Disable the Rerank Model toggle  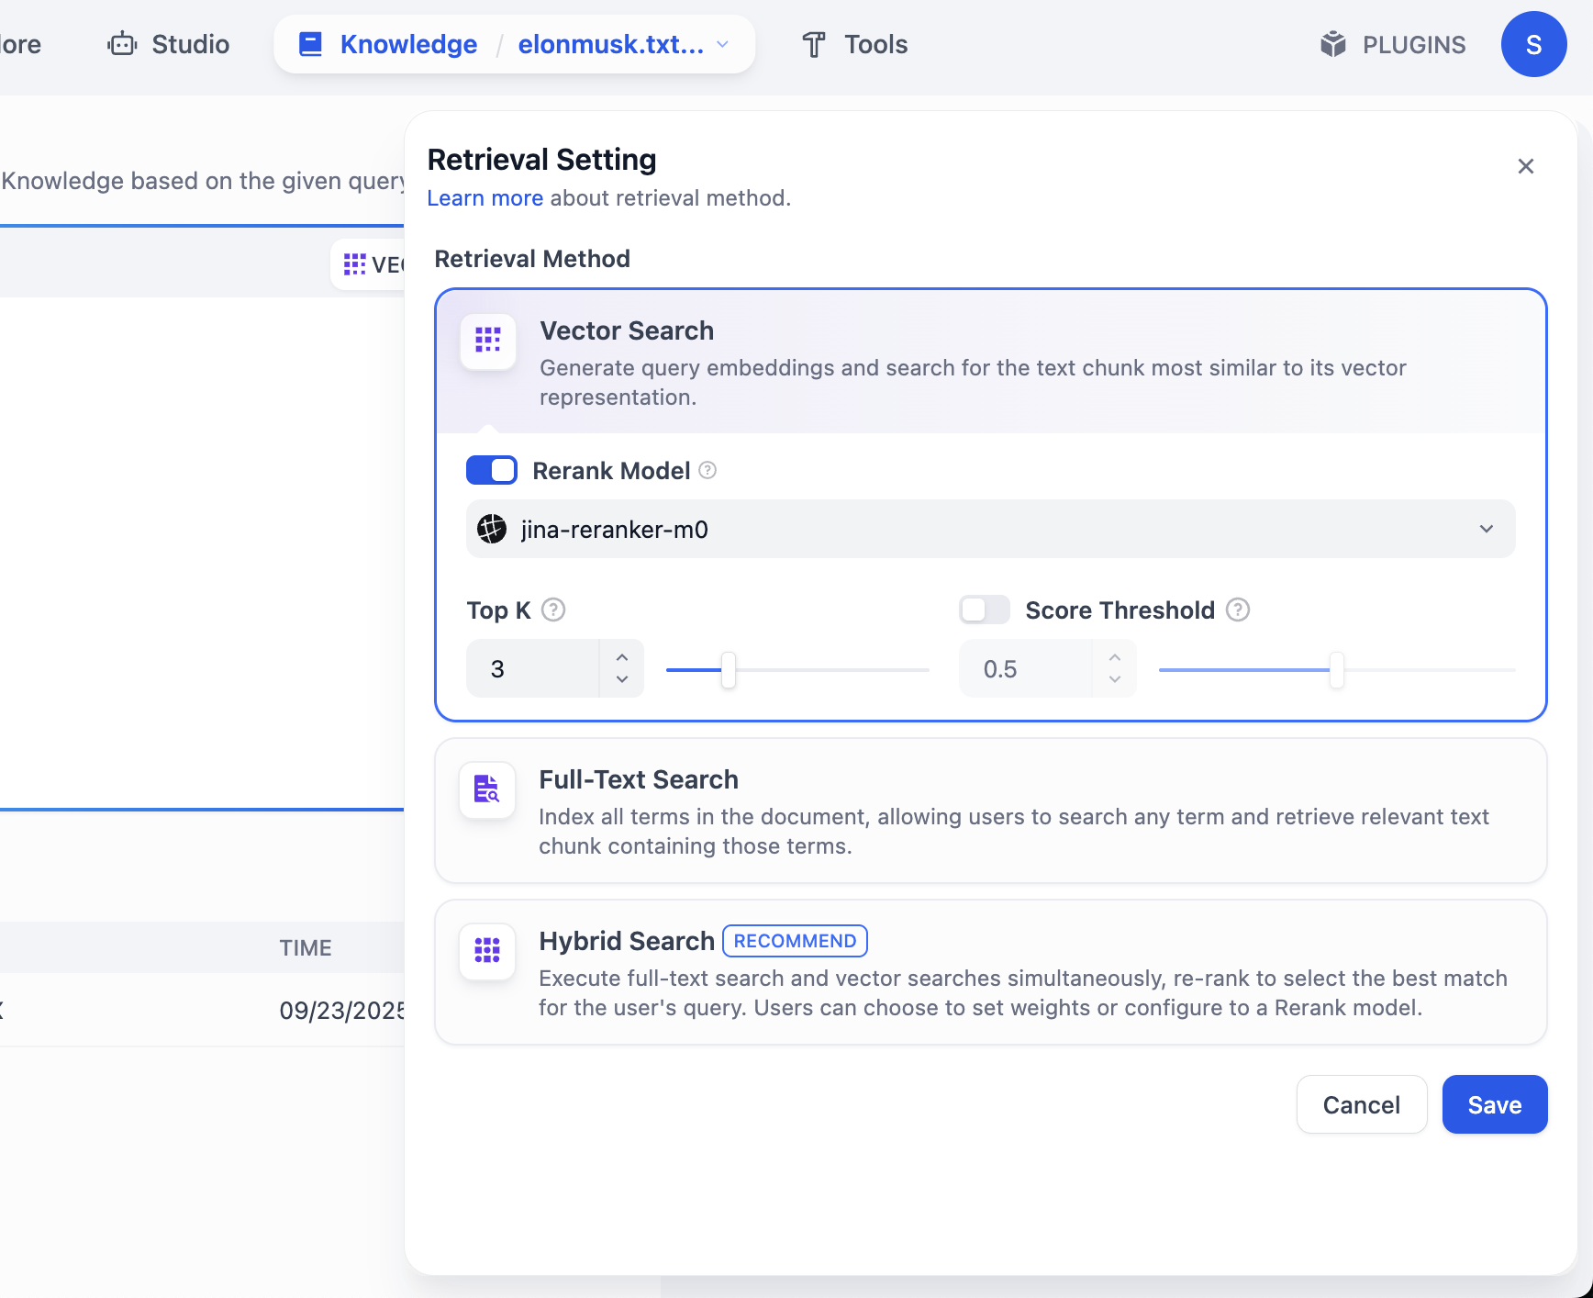(492, 471)
